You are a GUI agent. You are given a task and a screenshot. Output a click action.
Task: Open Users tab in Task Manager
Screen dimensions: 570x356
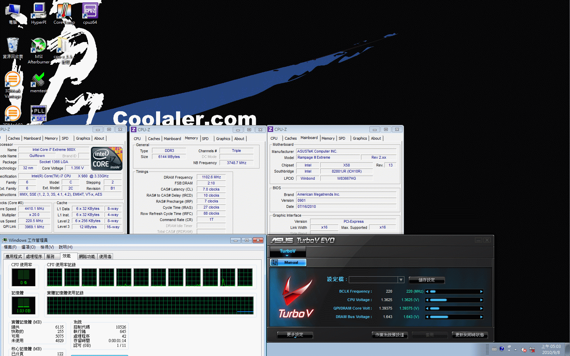[105, 257]
